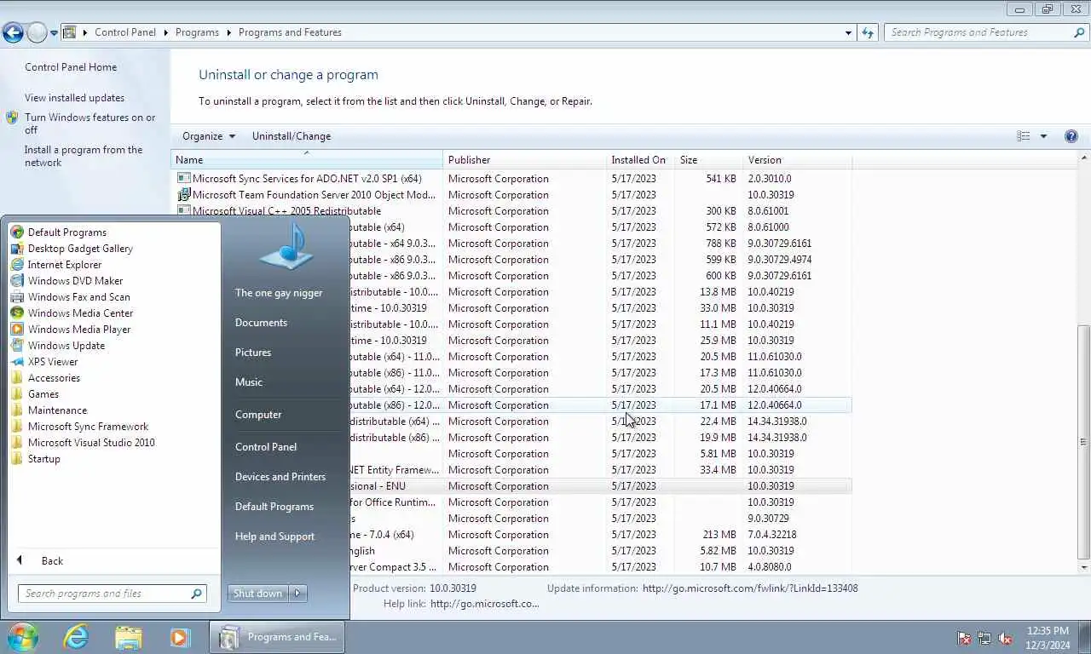Open Windows DVD Maker
This screenshot has width=1091, height=654.
point(75,281)
